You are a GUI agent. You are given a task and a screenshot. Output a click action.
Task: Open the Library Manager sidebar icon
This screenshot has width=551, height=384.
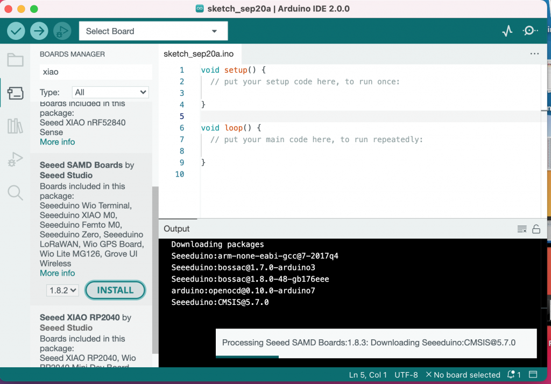[16, 126]
